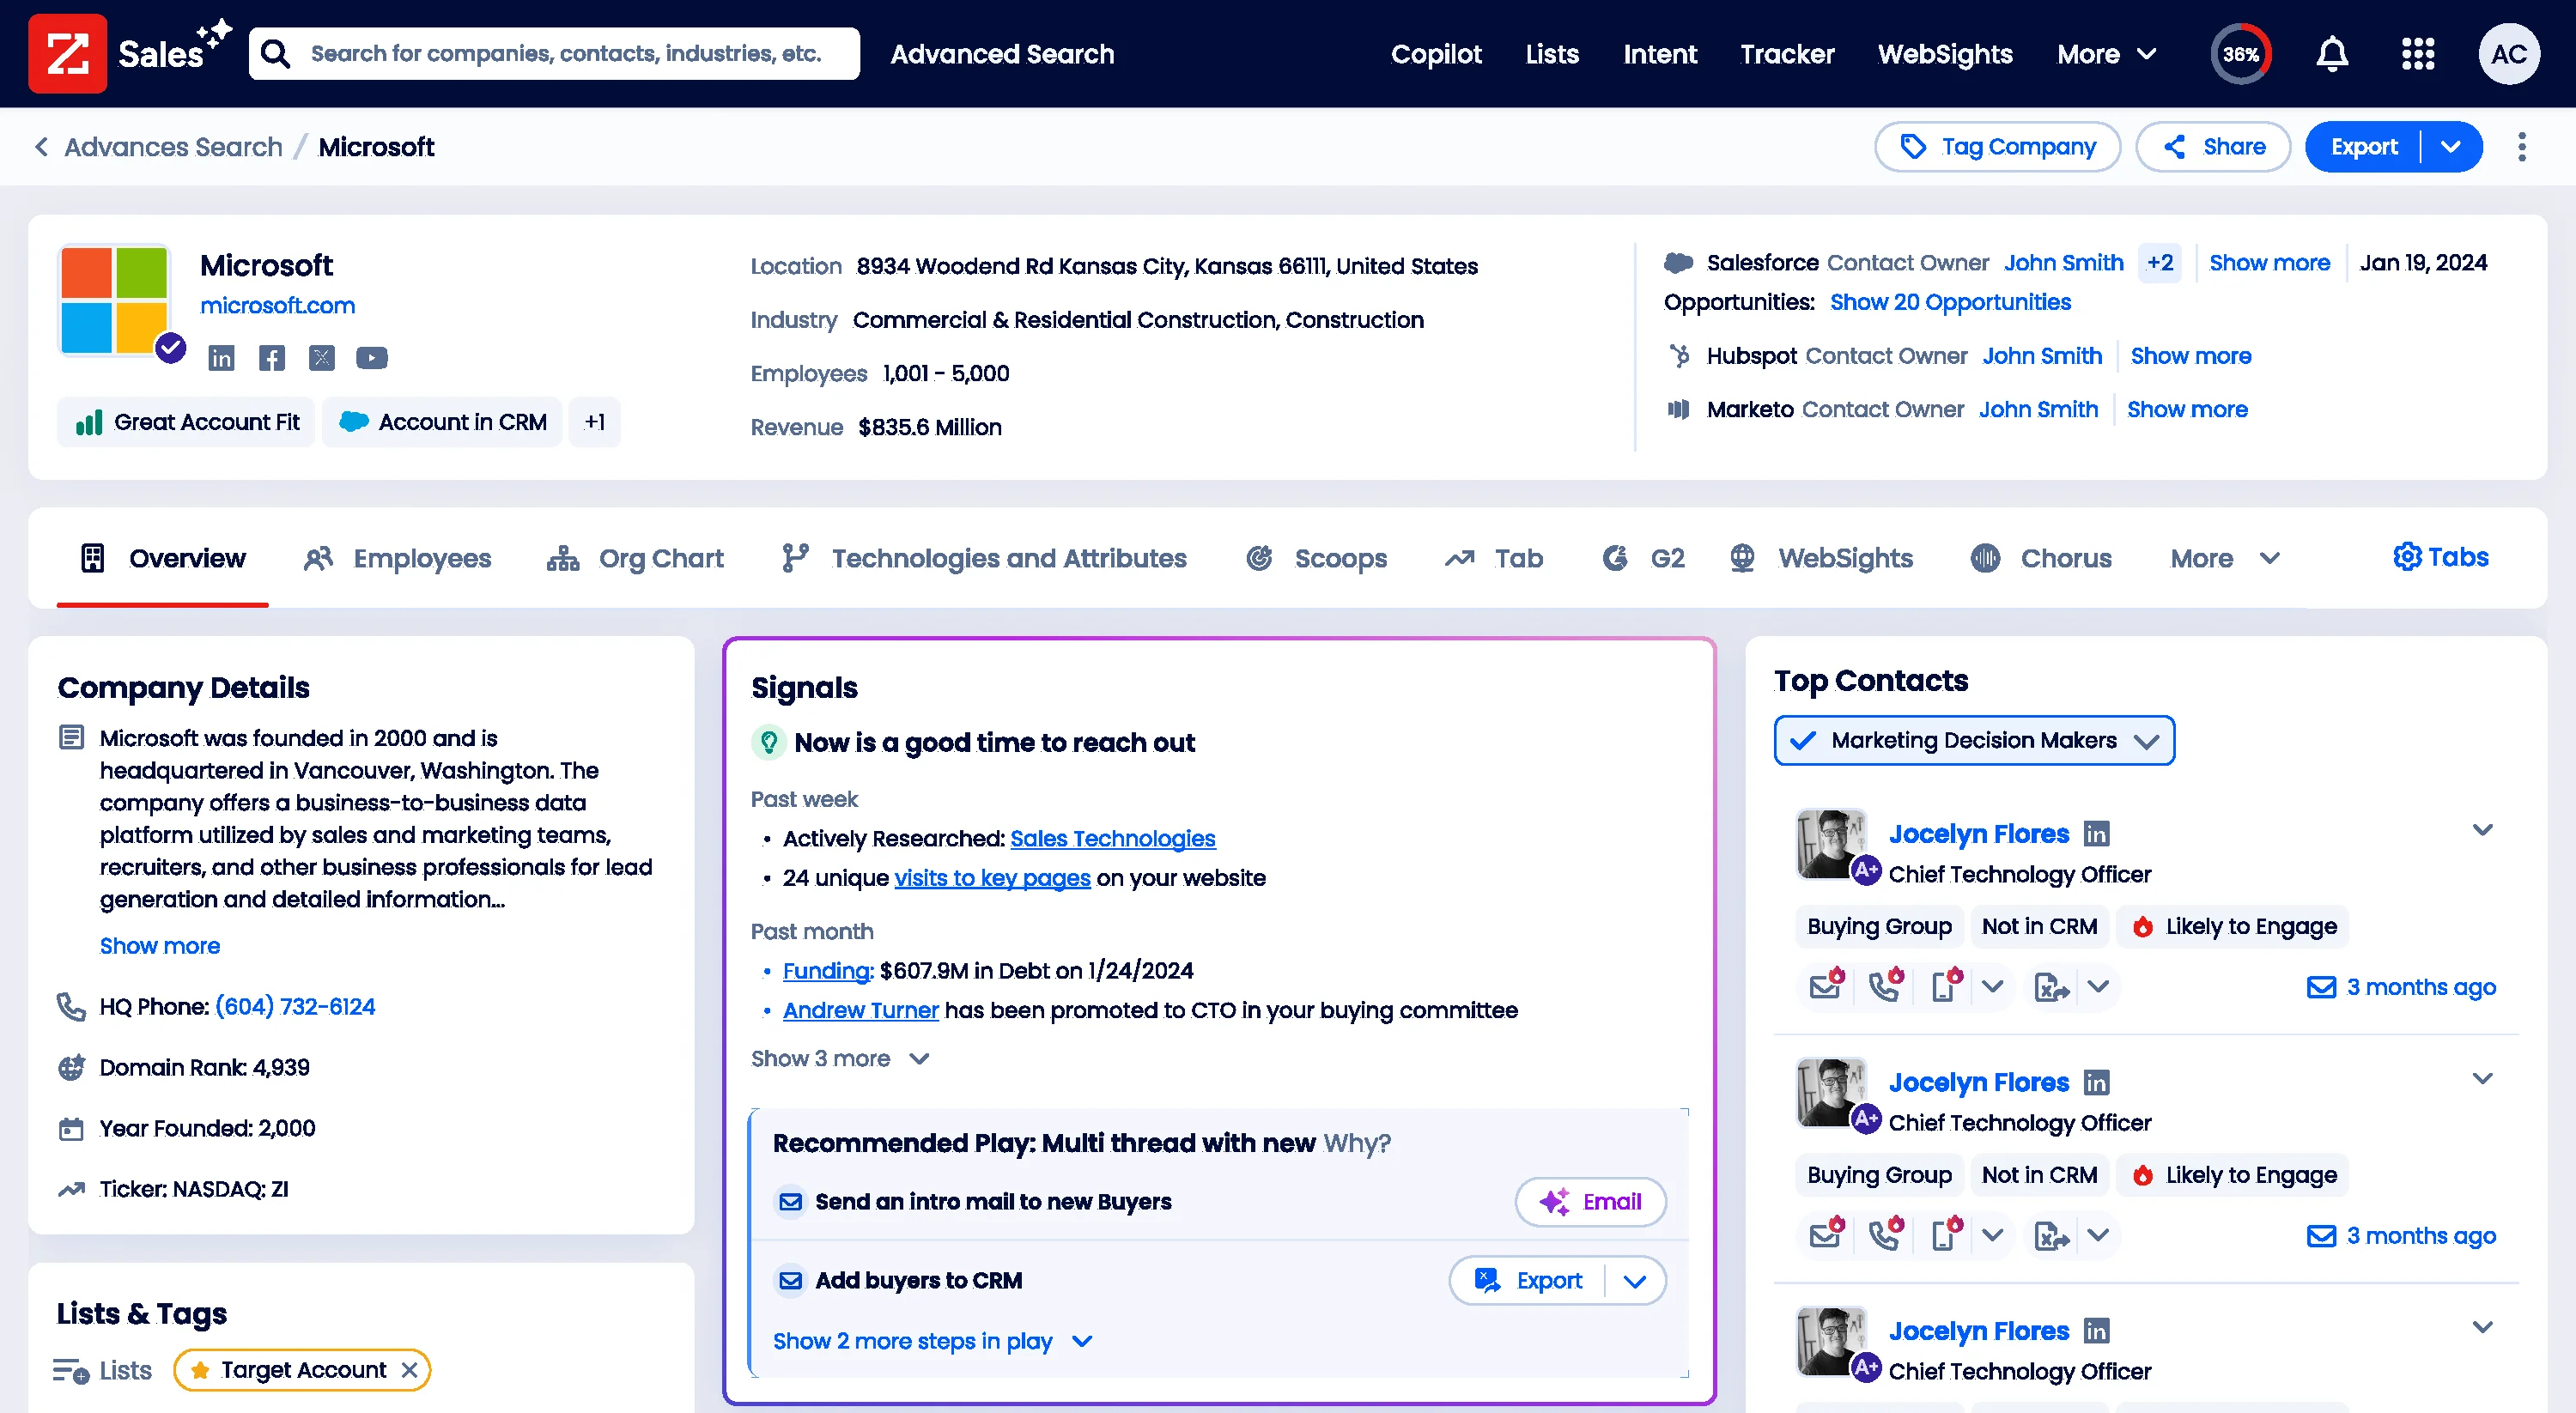Call Jocelyn Flores via phone icon

pyautogui.click(x=1885, y=987)
